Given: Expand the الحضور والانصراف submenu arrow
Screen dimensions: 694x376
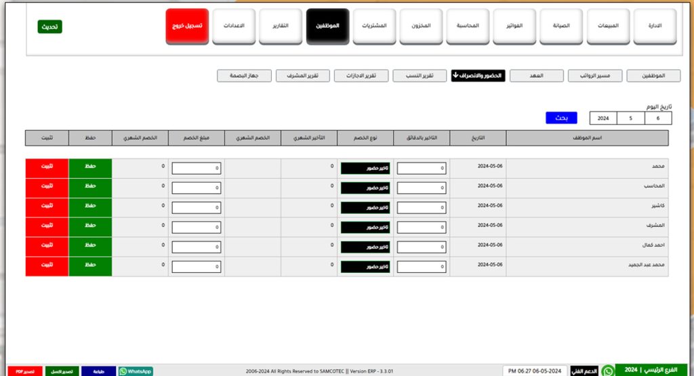Looking at the screenshot, I should click(x=456, y=75).
